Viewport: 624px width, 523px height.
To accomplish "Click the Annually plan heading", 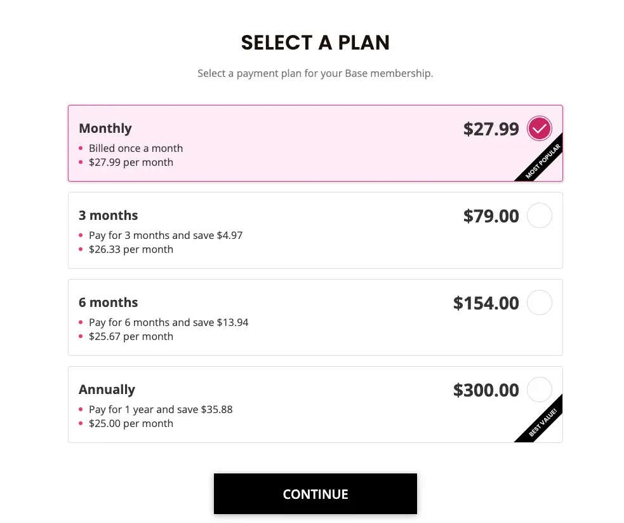I will 107,390.
